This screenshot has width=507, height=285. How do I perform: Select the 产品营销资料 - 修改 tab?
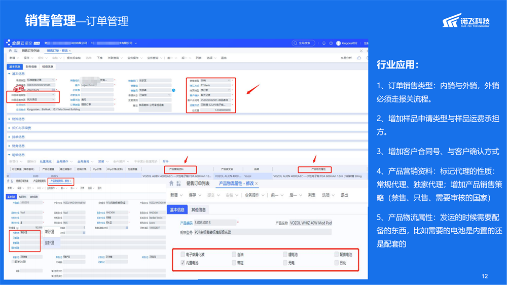(x=59, y=181)
